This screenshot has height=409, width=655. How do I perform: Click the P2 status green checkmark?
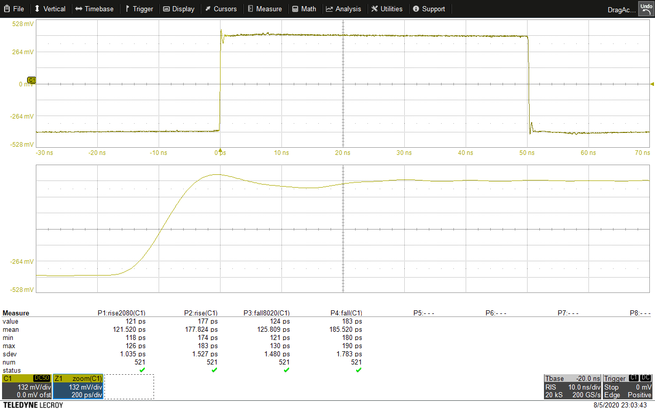pyautogui.click(x=214, y=370)
